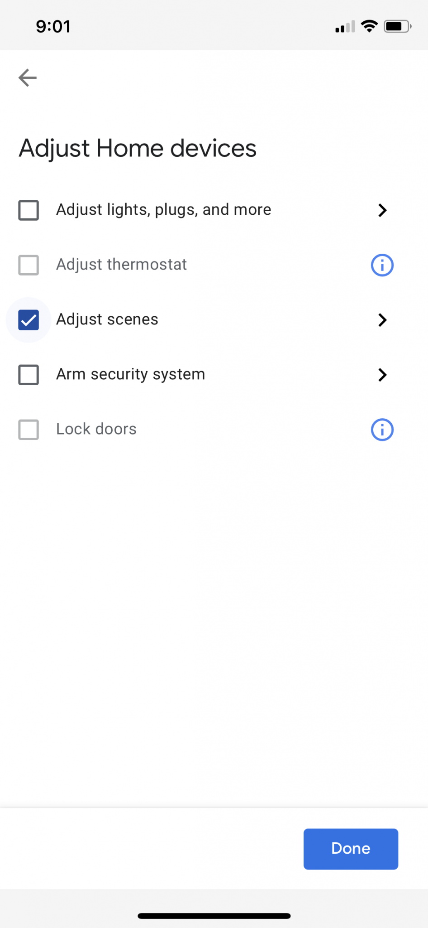Tap the Lock doors text label
The height and width of the screenshot is (928, 428).
tap(96, 429)
